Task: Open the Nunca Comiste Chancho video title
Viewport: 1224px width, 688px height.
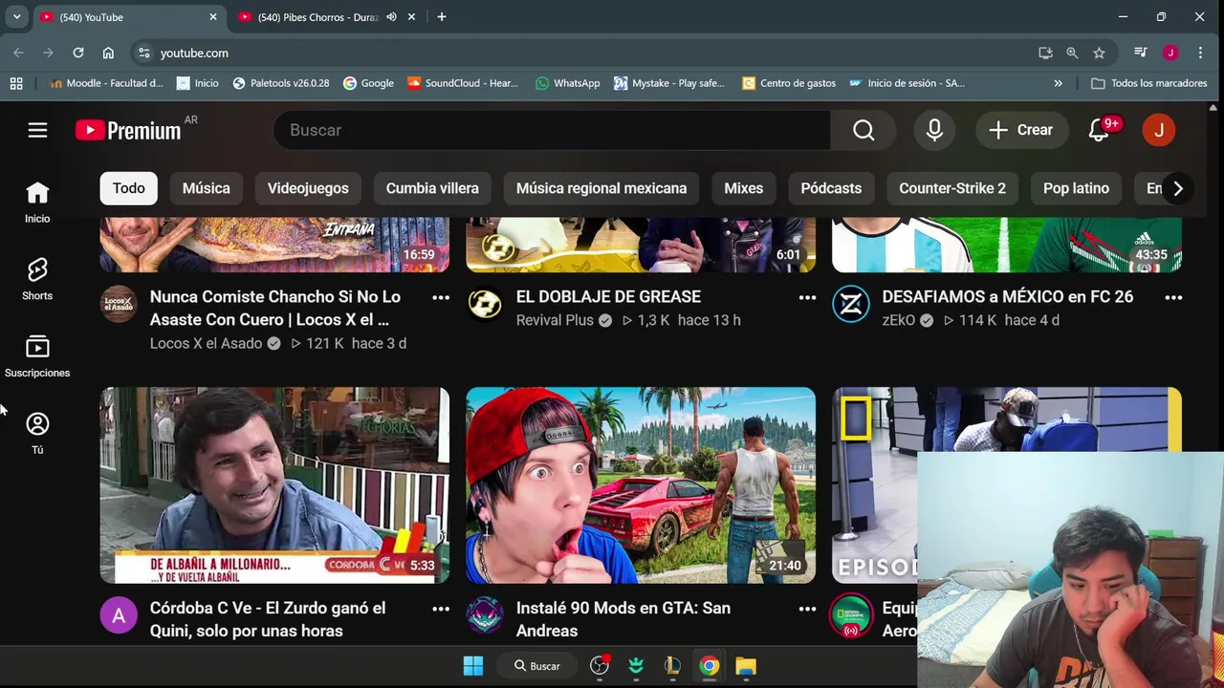Action: [275, 309]
